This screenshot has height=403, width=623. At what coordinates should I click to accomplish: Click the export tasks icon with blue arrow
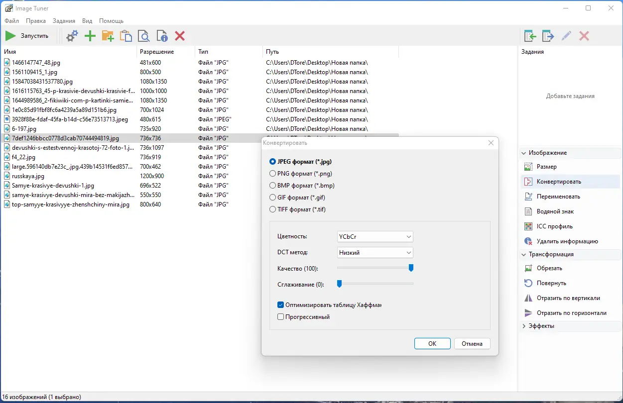[548, 36]
